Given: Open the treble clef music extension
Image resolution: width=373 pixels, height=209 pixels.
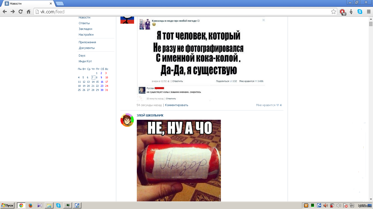Looking at the screenshot, I should 351,12.
